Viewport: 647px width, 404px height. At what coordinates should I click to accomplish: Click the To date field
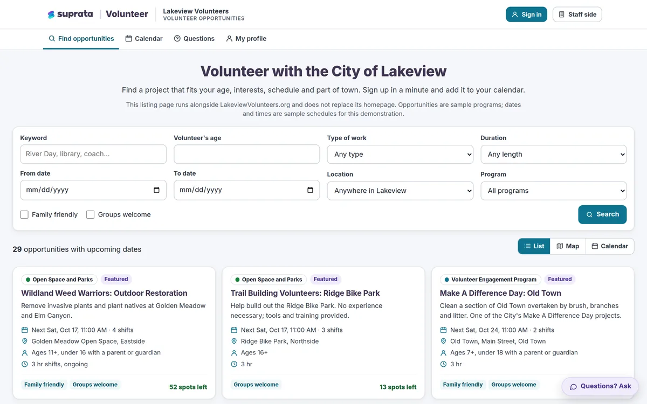[246, 190]
